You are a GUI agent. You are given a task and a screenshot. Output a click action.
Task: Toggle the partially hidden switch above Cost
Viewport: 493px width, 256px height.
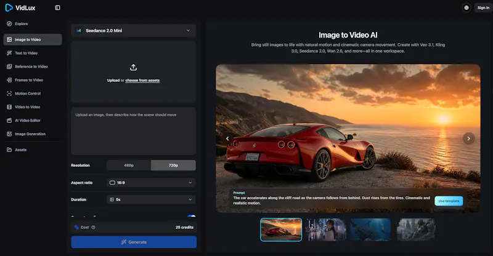click(x=191, y=216)
